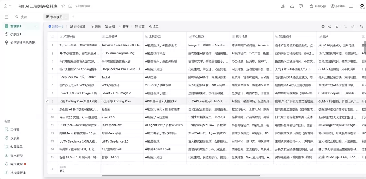Select cell WPS多维表格
The width and height of the screenshot is (366, 179).
point(122,85)
